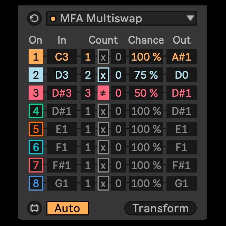Click the reset arrow icon beside preset name
The height and width of the screenshot is (226, 226).
34,18
